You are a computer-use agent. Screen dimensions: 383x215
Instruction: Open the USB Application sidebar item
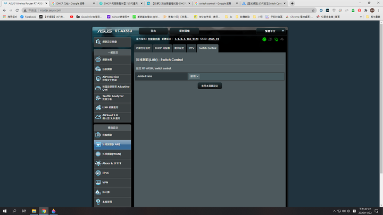112,107
